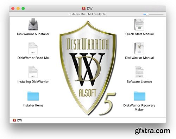The width and height of the screenshot is (176, 139).
Task: Click the "8 items, 34.5 MB available" status text
Action: click(x=88, y=14)
